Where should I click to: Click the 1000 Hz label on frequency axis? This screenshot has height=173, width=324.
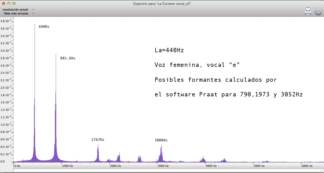[67, 166]
